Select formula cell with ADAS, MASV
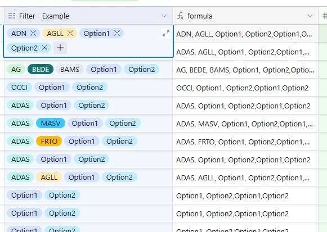The image size is (327, 232). point(245,124)
